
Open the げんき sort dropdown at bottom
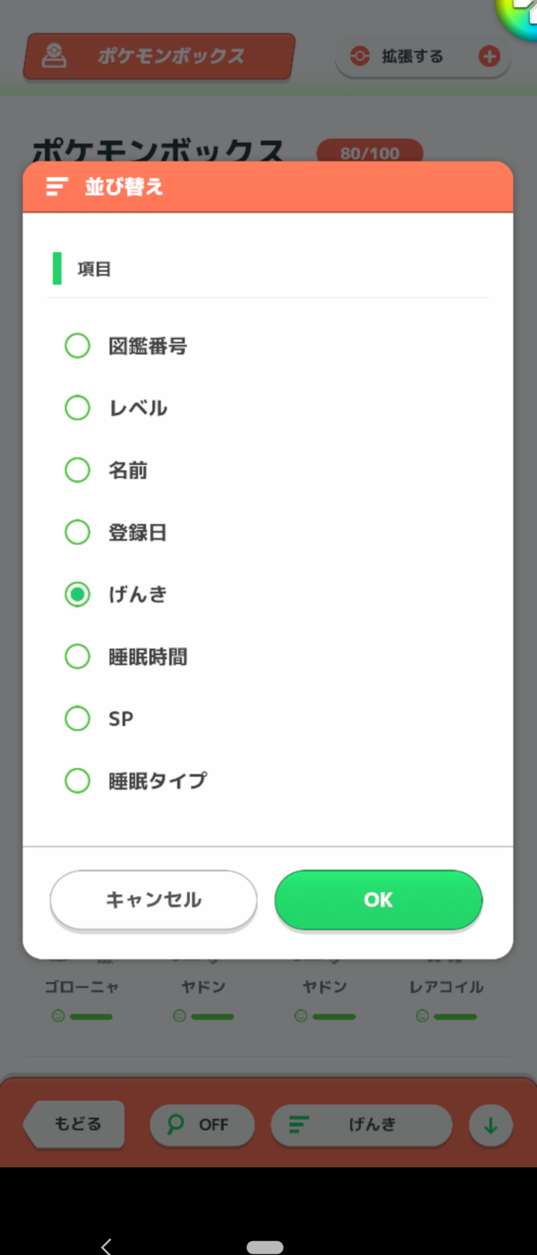pyautogui.click(x=362, y=1124)
